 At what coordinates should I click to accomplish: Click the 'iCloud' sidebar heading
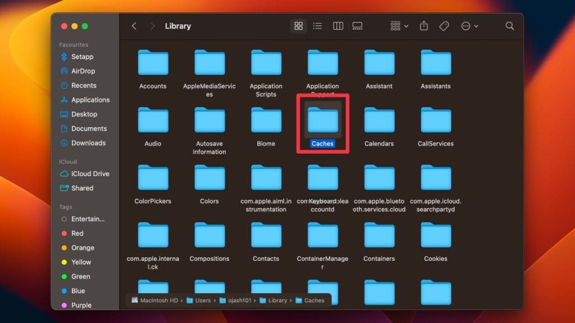[68, 161]
